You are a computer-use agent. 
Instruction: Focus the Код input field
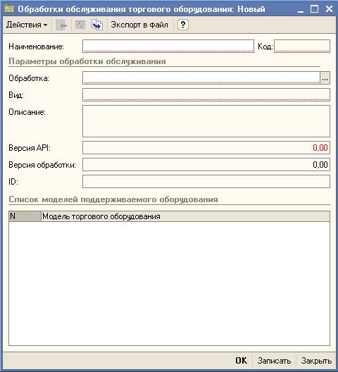(302, 46)
